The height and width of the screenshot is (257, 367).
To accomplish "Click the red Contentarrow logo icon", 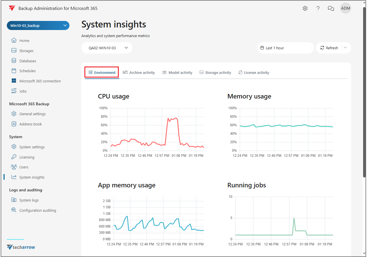I will point(12,8).
